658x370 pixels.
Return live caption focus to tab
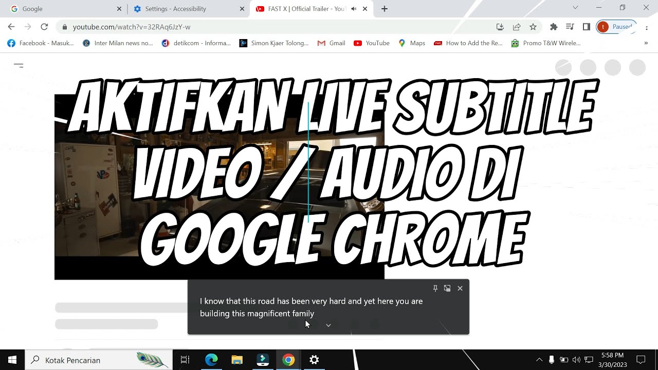(447, 288)
